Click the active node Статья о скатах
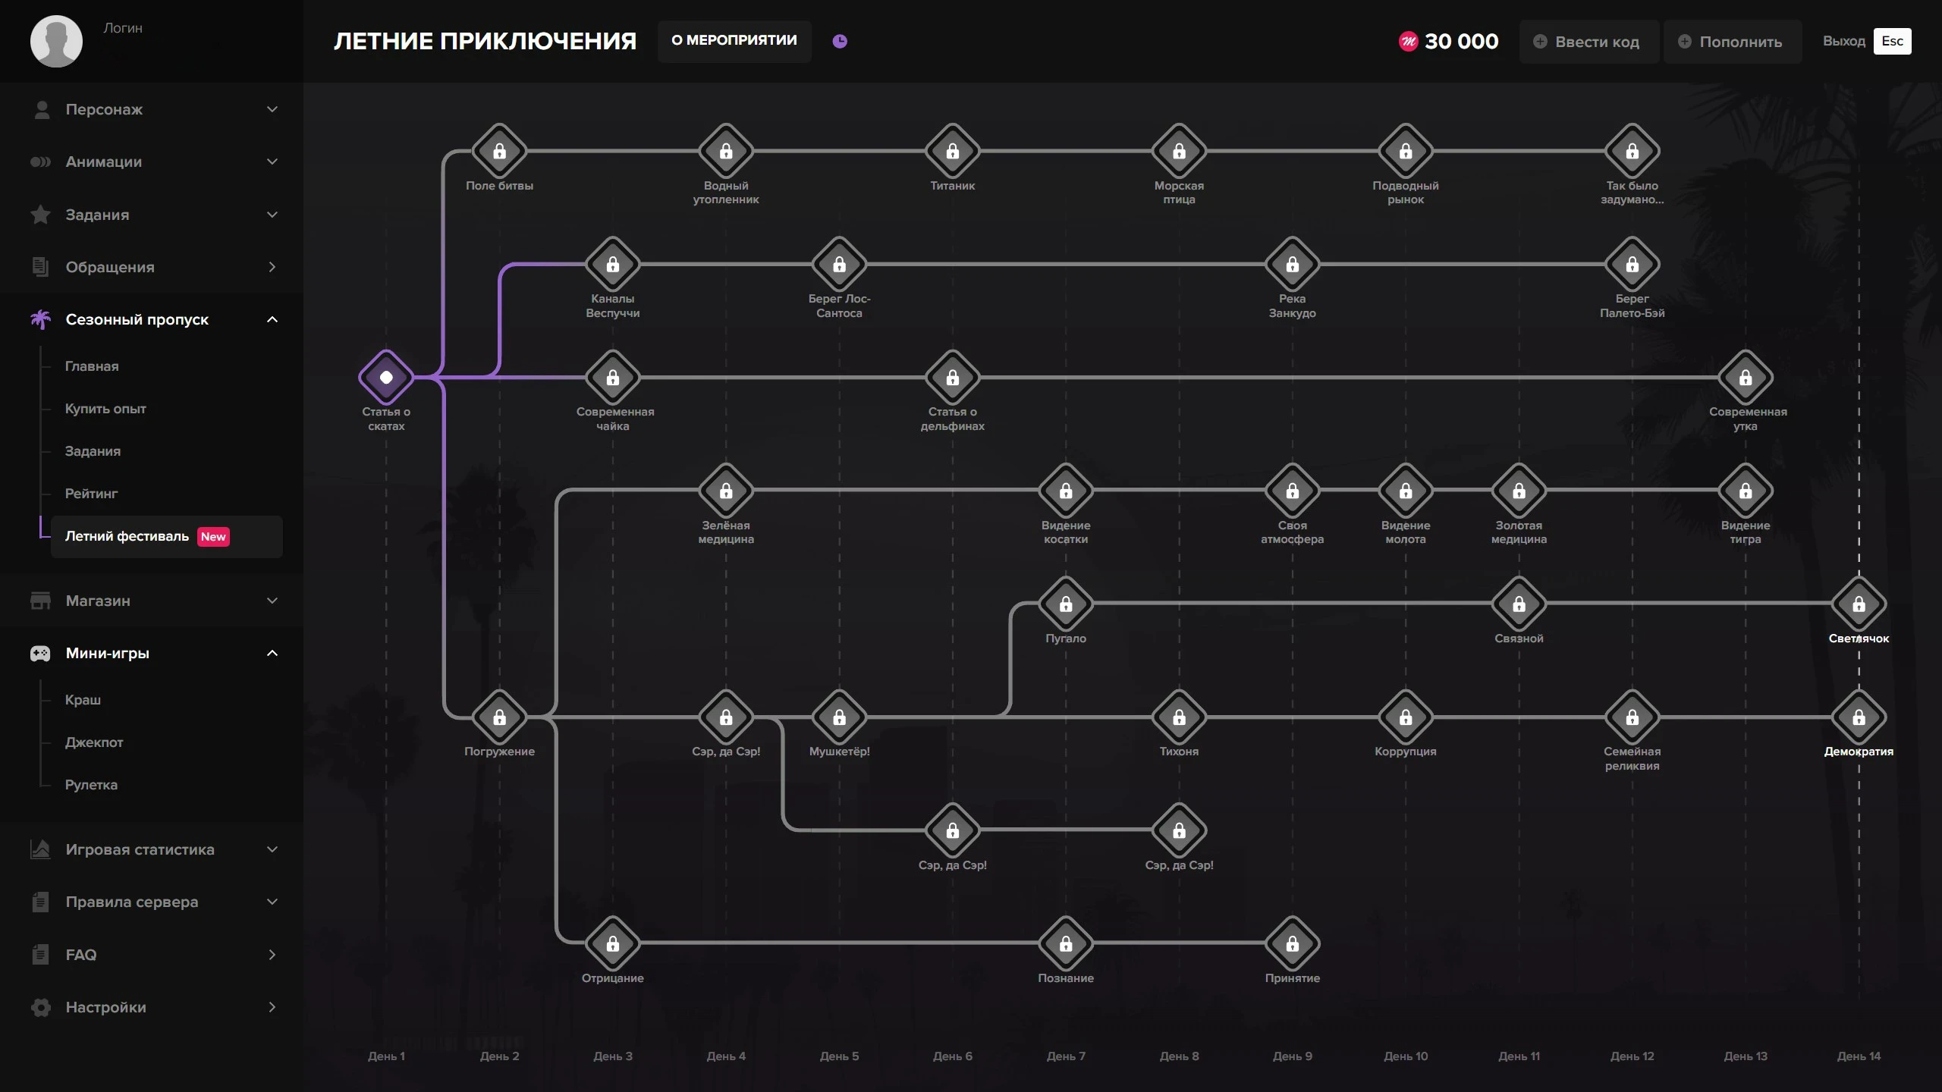 point(386,377)
